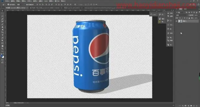Viewport: 200px width, 107px height.
Task: Open the 3D menu
Action: coord(46,1)
